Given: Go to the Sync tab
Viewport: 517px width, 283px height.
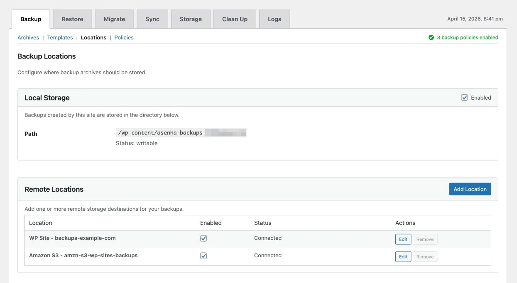Looking at the screenshot, I should 152,19.
